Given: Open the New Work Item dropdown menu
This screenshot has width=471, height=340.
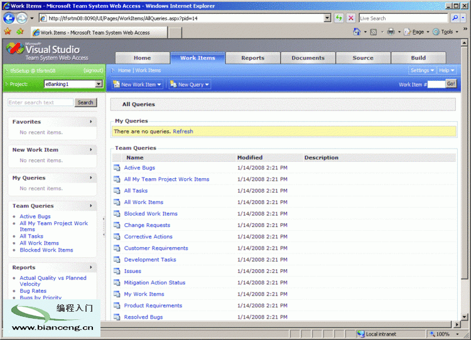Looking at the screenshot, I should pyautogui.click(x=138, y=85).
